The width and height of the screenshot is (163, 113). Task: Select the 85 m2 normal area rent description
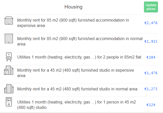(80, 41)
